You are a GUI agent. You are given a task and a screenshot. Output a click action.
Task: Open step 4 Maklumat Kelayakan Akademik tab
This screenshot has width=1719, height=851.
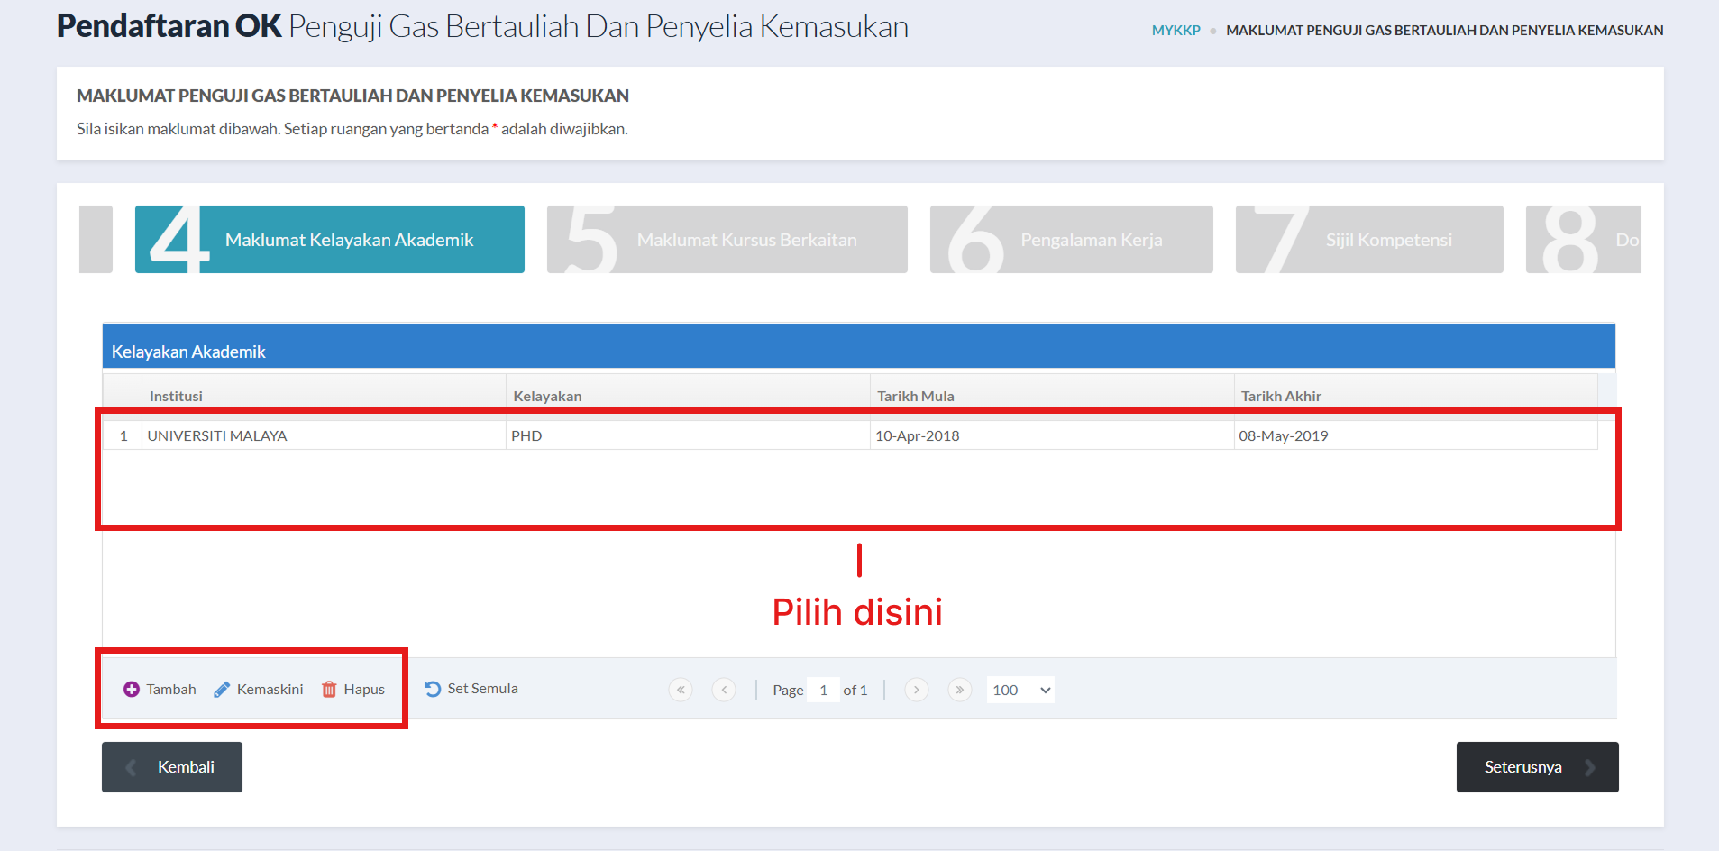click(x=330, y=240)
